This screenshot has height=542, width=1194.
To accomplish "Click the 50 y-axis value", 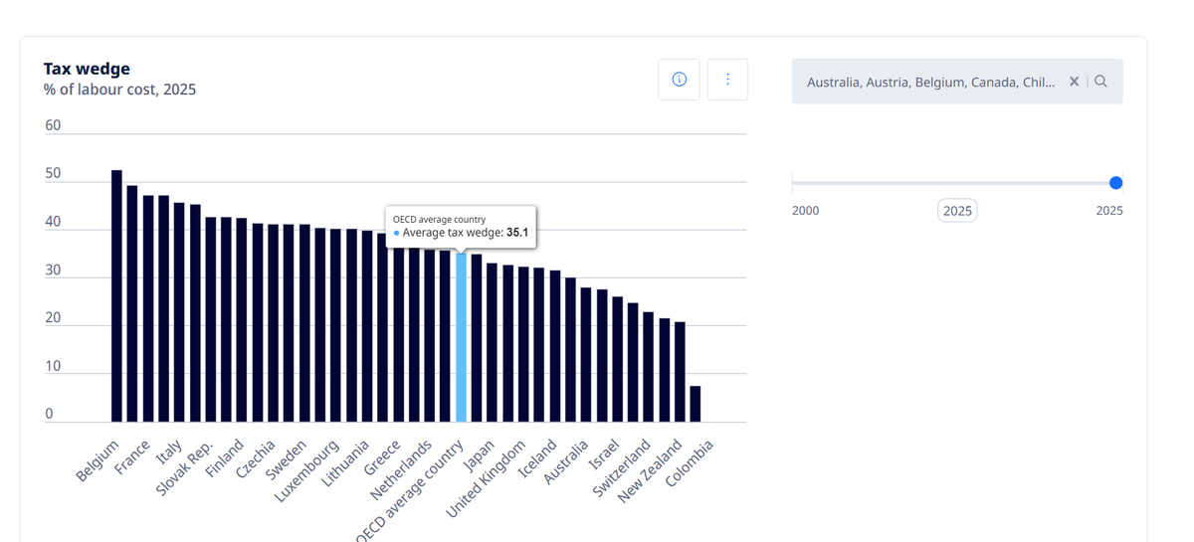I will click(53, 173).
